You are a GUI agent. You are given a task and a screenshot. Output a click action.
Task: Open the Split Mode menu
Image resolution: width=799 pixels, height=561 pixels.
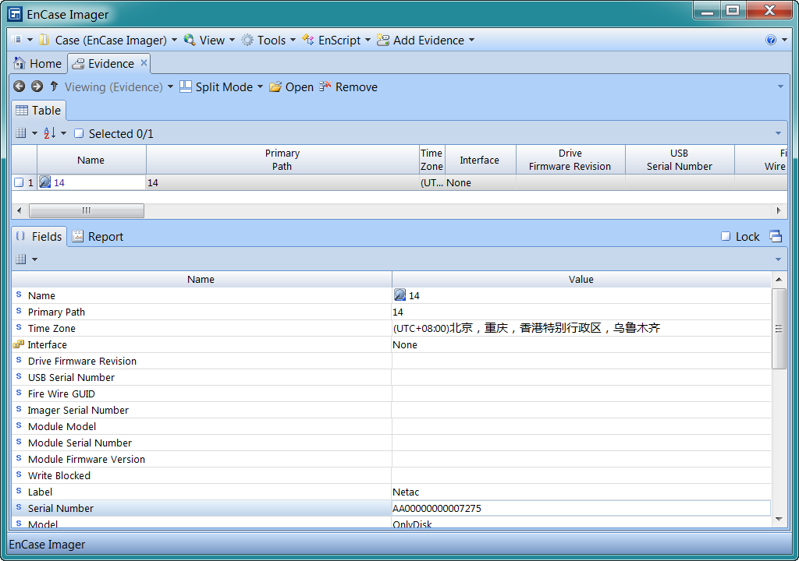pos(222,87)
